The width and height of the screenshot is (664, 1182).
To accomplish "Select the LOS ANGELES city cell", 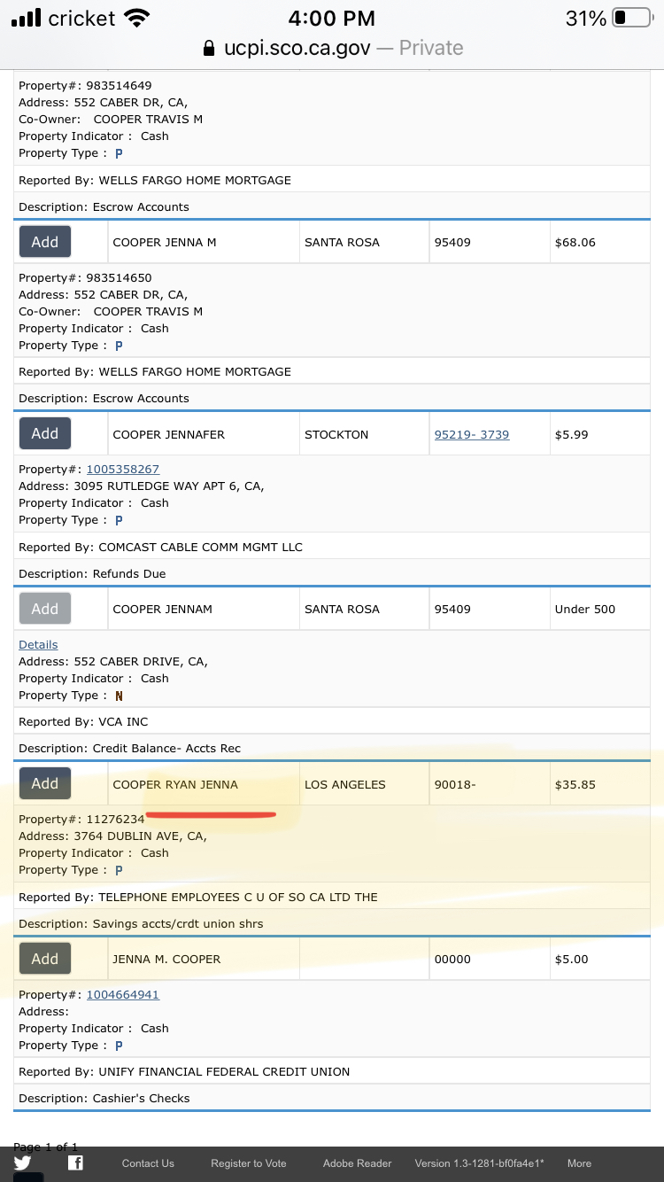I will tap(365, 784).
